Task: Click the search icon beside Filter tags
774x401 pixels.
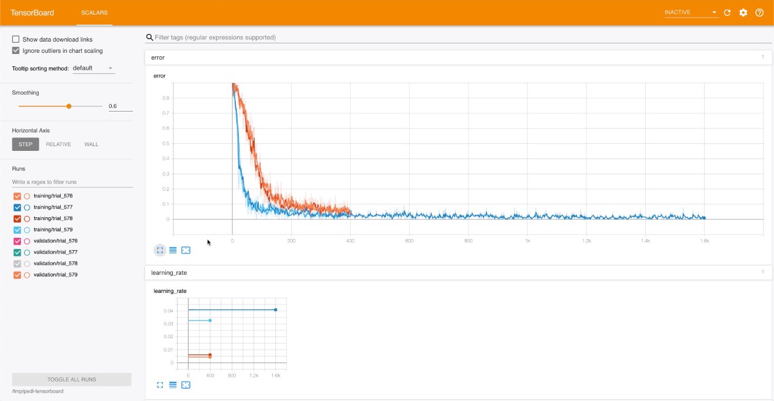Action: pos(149,37)
